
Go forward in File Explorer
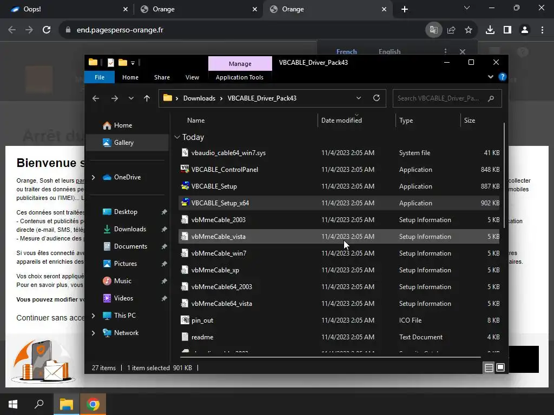115,98
